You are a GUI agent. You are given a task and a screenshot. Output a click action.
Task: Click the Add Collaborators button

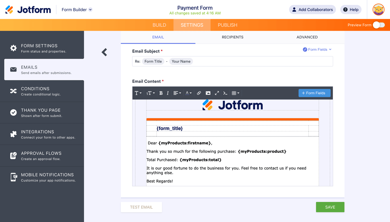tap(313, 10)
